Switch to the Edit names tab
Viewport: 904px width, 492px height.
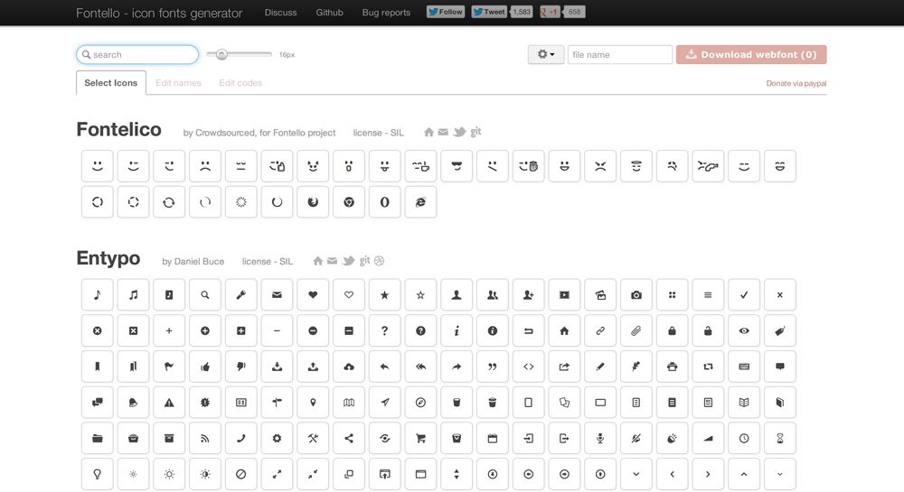(178, 83)
